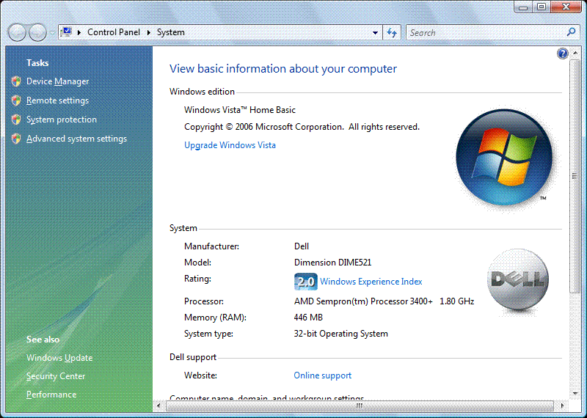Viewport: 587px width, 418px height.
Task: Click the '32-bit Operating System' value
Action: click(340, 334)
